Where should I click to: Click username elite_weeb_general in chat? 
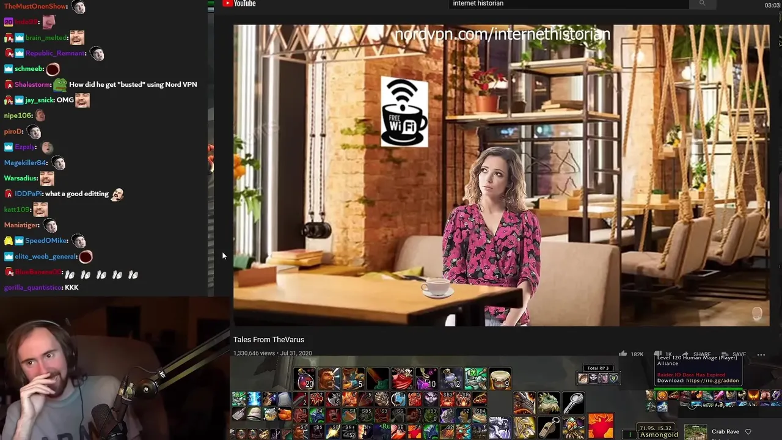46,257
